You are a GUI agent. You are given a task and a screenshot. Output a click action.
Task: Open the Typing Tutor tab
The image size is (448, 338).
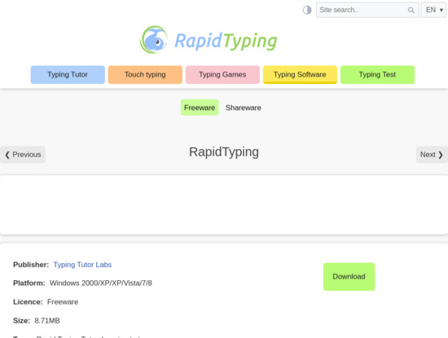tap(68, 75)
